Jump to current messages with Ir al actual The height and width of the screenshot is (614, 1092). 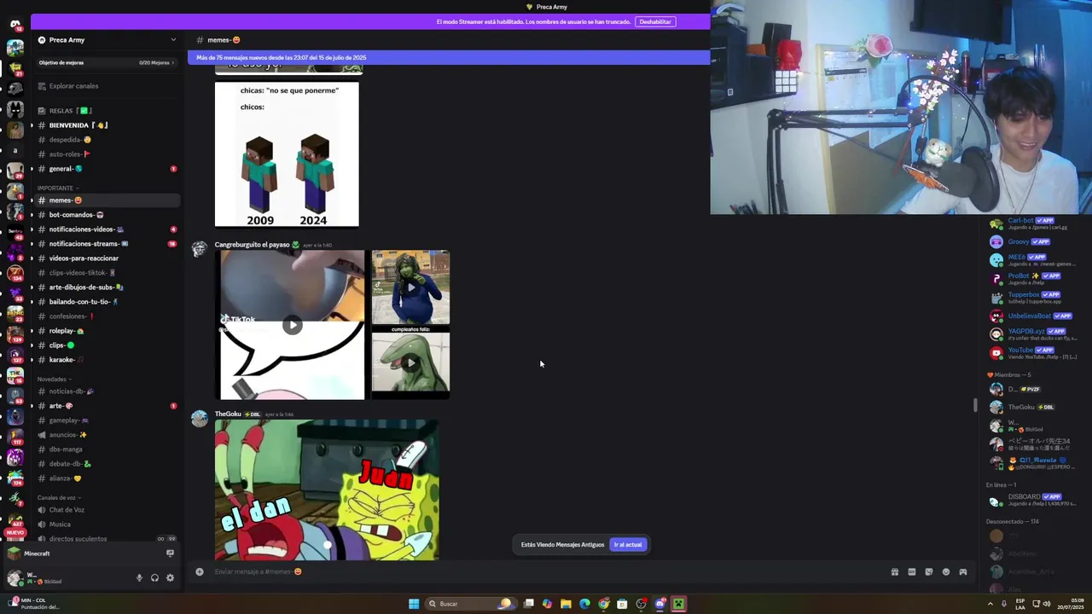point(628,544)
